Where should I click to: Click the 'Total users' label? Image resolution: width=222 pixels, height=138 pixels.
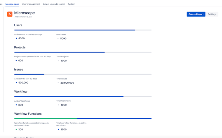click(x=61, y=35)
